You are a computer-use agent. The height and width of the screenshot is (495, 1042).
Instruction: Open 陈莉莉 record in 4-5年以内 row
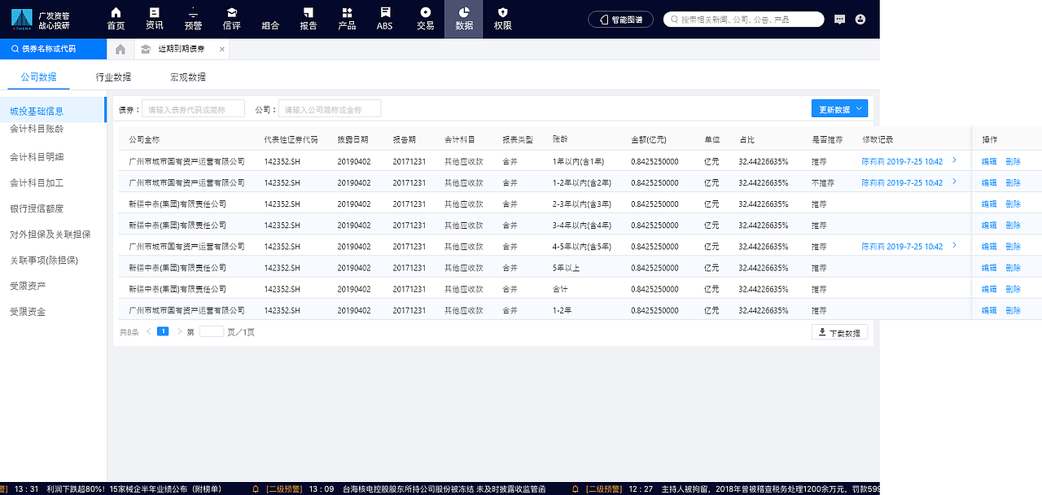(x=902, y=247)
